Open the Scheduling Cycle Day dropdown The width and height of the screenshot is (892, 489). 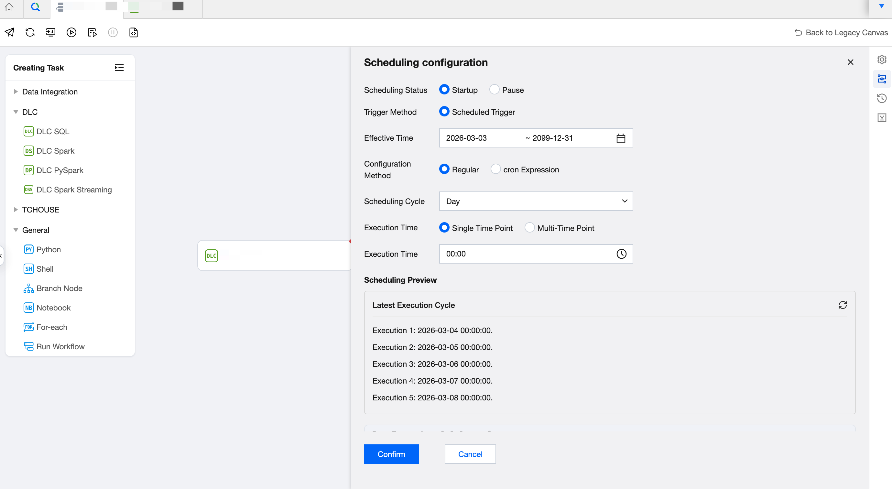535,201
